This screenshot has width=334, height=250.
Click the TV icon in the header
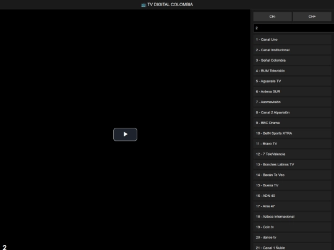click(143, 5)
